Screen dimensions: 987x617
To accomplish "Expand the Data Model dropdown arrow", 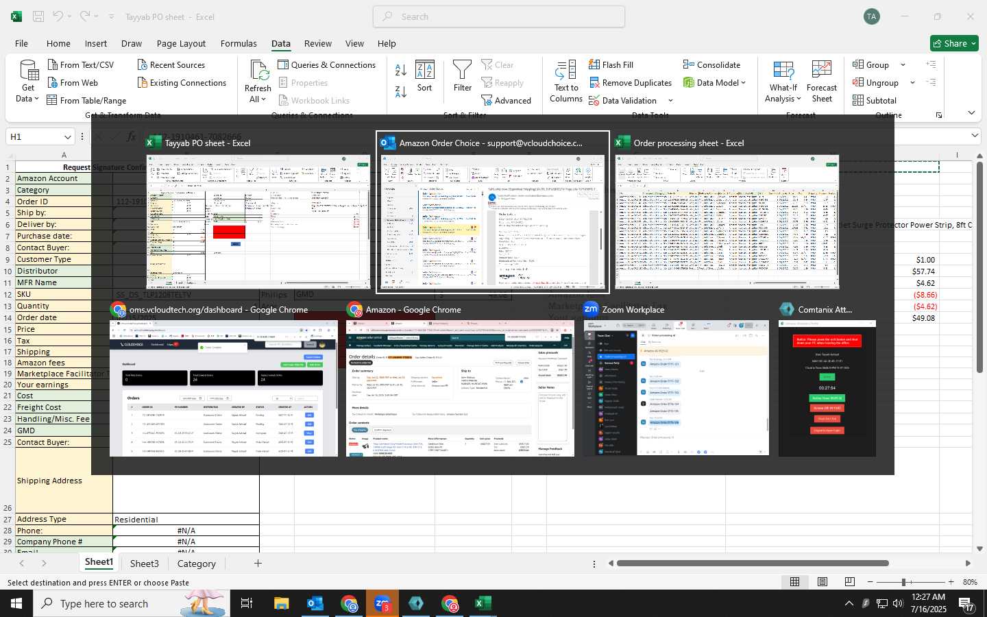I will pos(743,83).
